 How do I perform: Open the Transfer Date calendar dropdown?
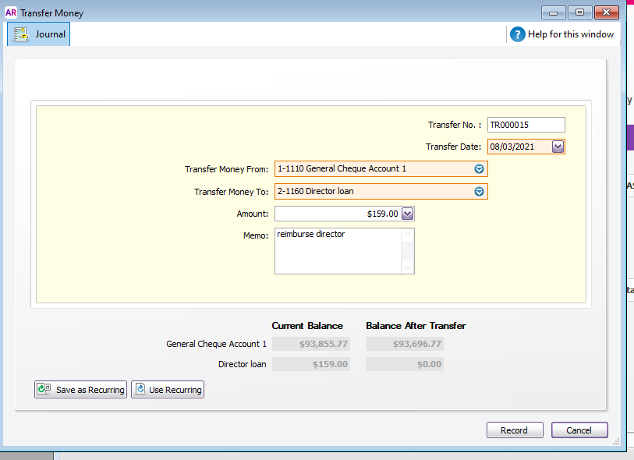[x=558, y=147]
